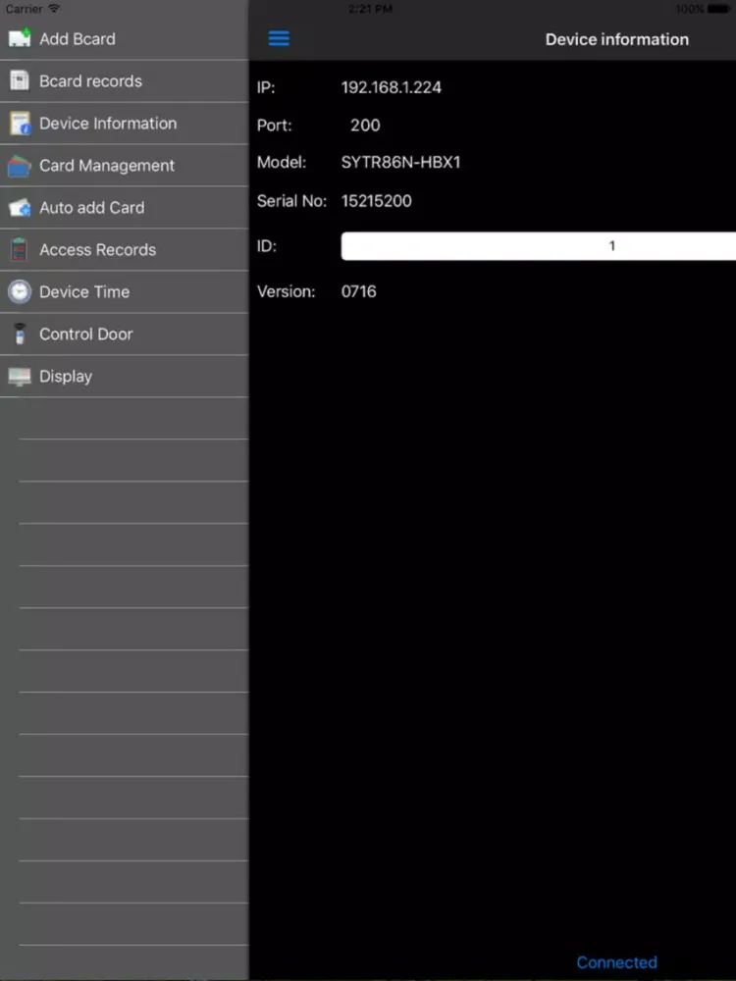Click the version value 0716
Image resolution: width=736 pixels, height=981 pixels.
coord(358,291)
